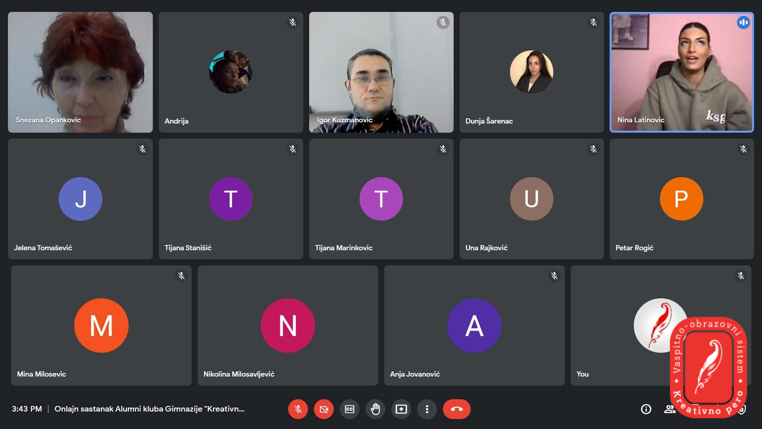Click meeting title Onlajn sastanak Alumni kluba
This screenshot has width=762, height=429.
tap(149, 409)
